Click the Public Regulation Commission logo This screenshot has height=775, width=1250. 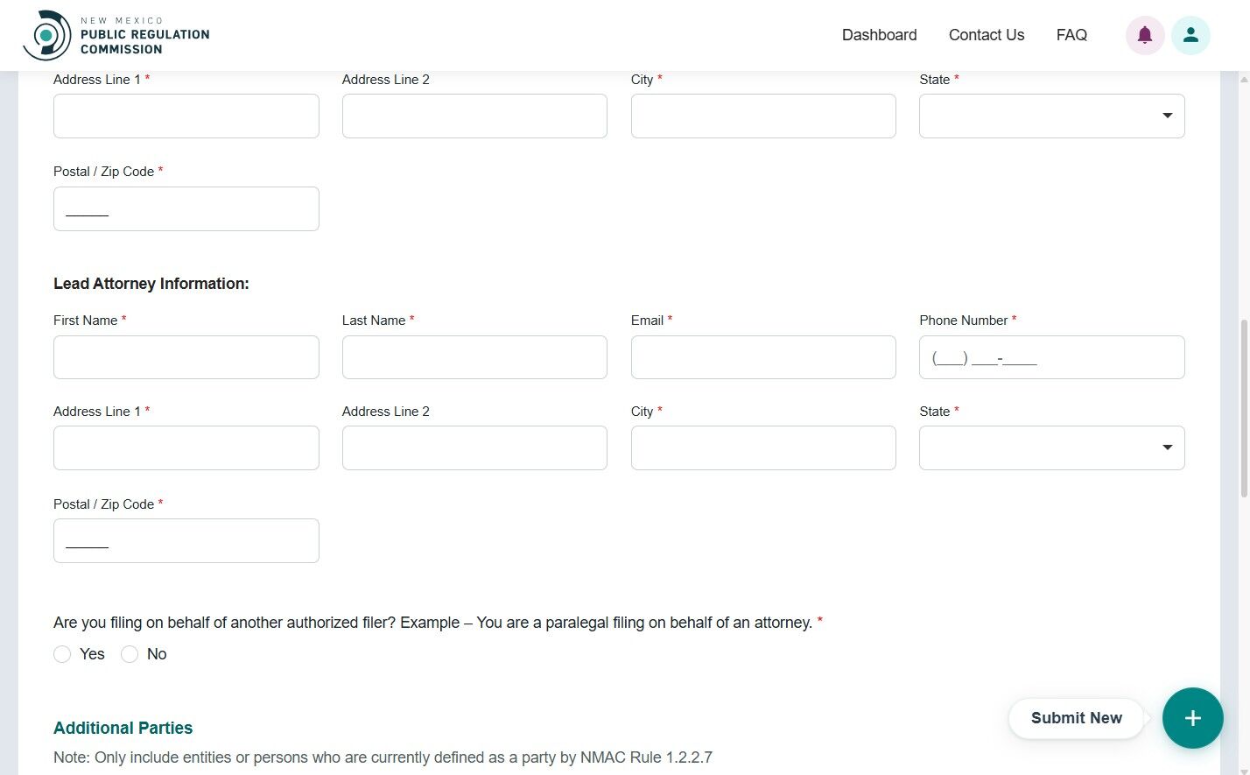(x=116, y=35)
